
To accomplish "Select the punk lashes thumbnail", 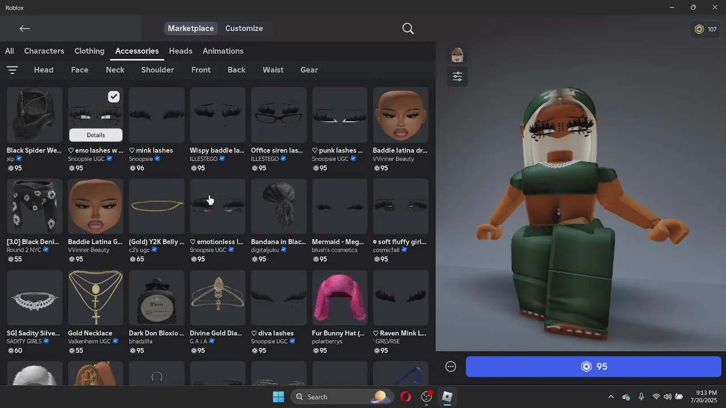I will (x=340, y=115).
